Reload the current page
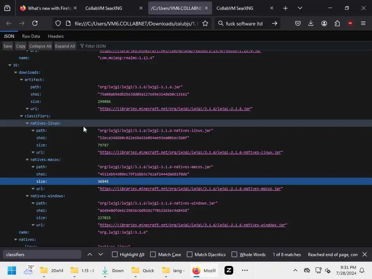 click(35, 23)
